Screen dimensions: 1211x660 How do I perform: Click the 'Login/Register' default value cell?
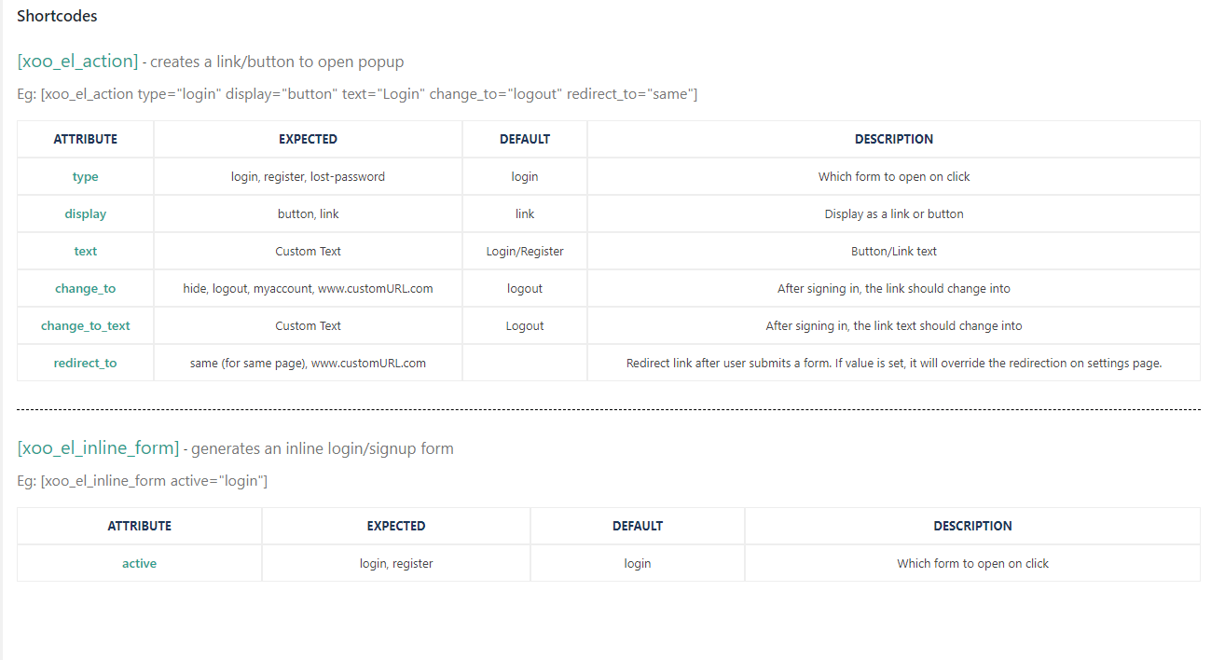525,252
